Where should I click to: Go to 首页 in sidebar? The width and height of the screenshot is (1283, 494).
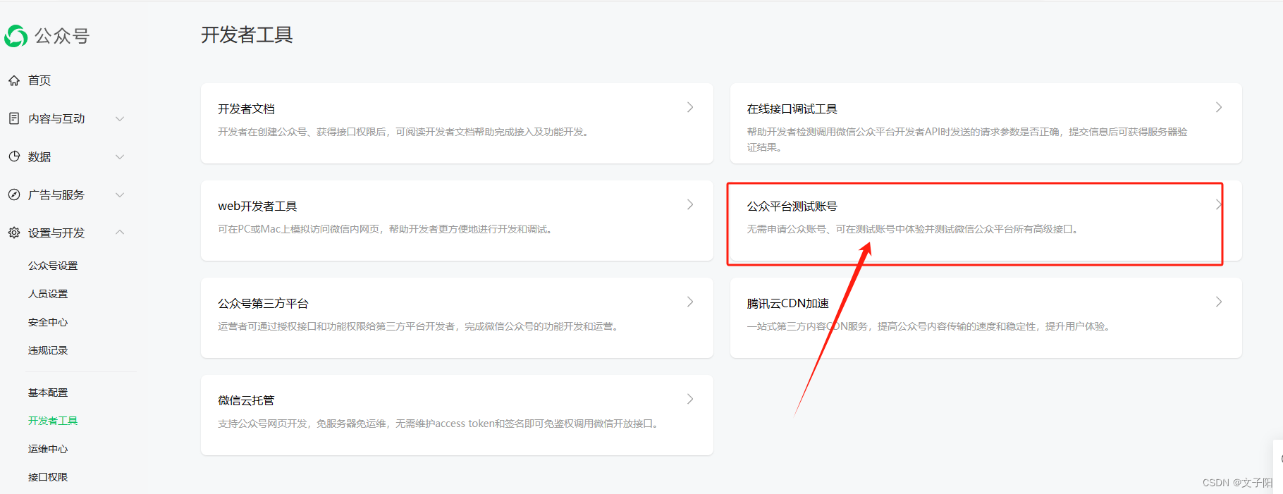[39, 80]
